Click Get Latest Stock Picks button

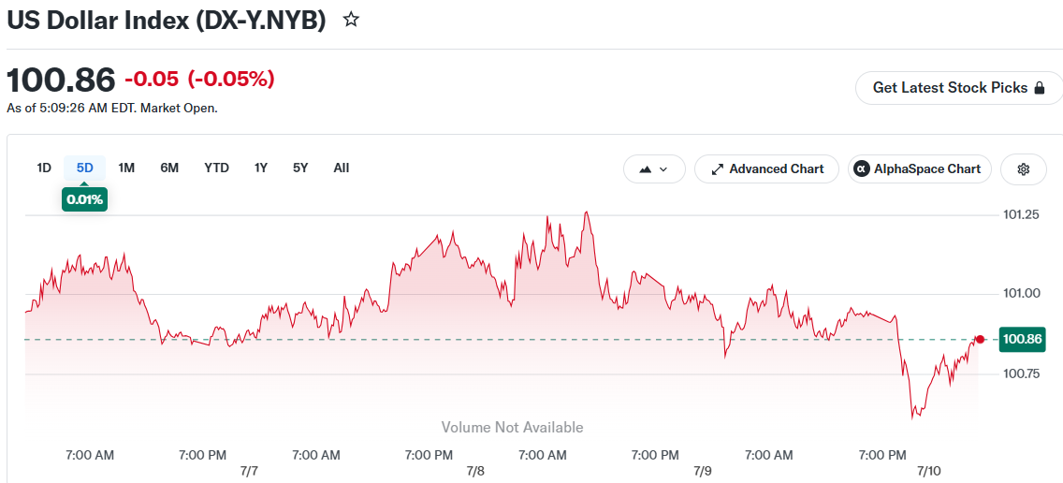(958, 87)
